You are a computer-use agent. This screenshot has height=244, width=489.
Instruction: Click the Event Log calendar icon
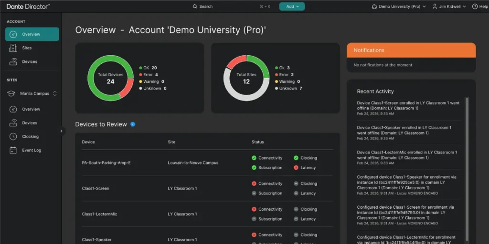13,151
